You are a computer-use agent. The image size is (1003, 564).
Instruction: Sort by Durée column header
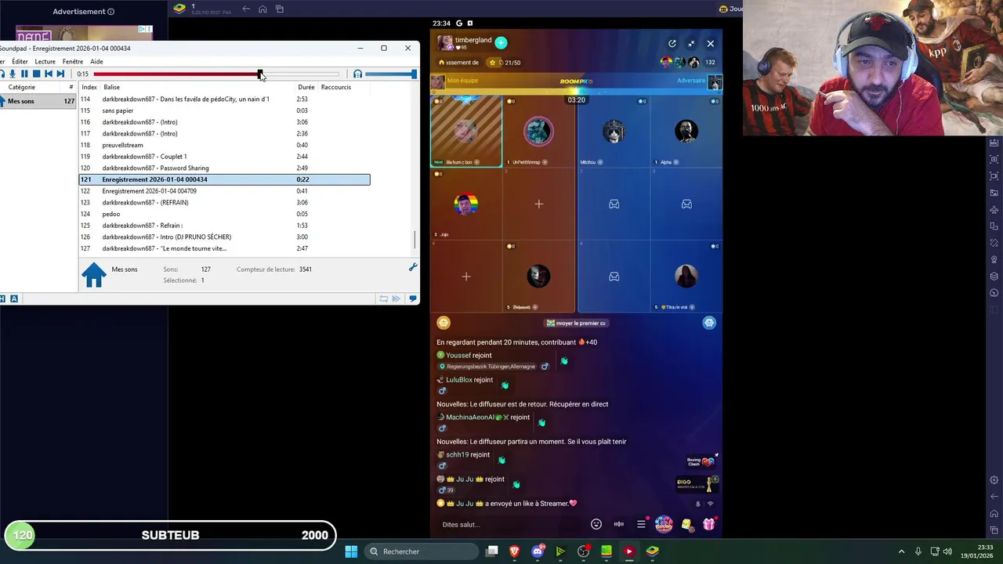306,87
